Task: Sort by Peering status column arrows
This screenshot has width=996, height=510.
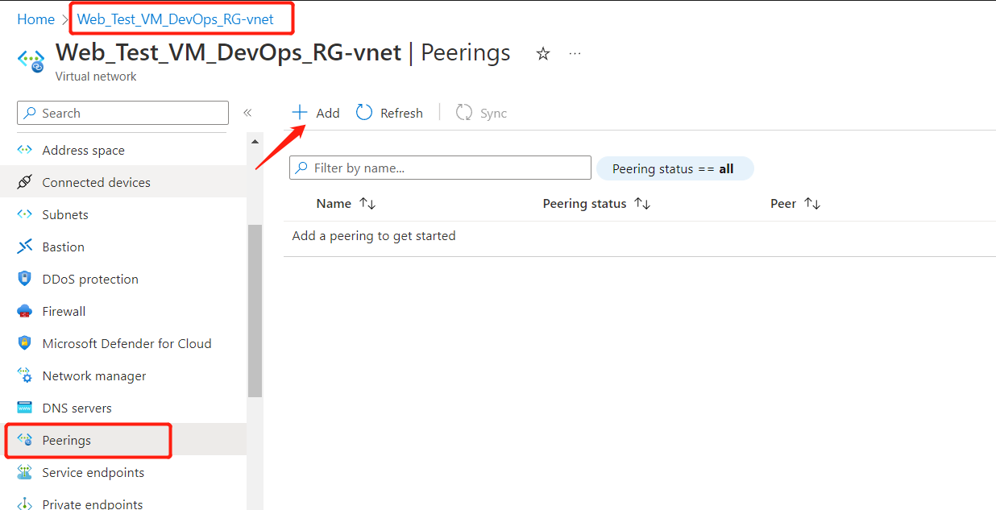Action: [642, 204]
